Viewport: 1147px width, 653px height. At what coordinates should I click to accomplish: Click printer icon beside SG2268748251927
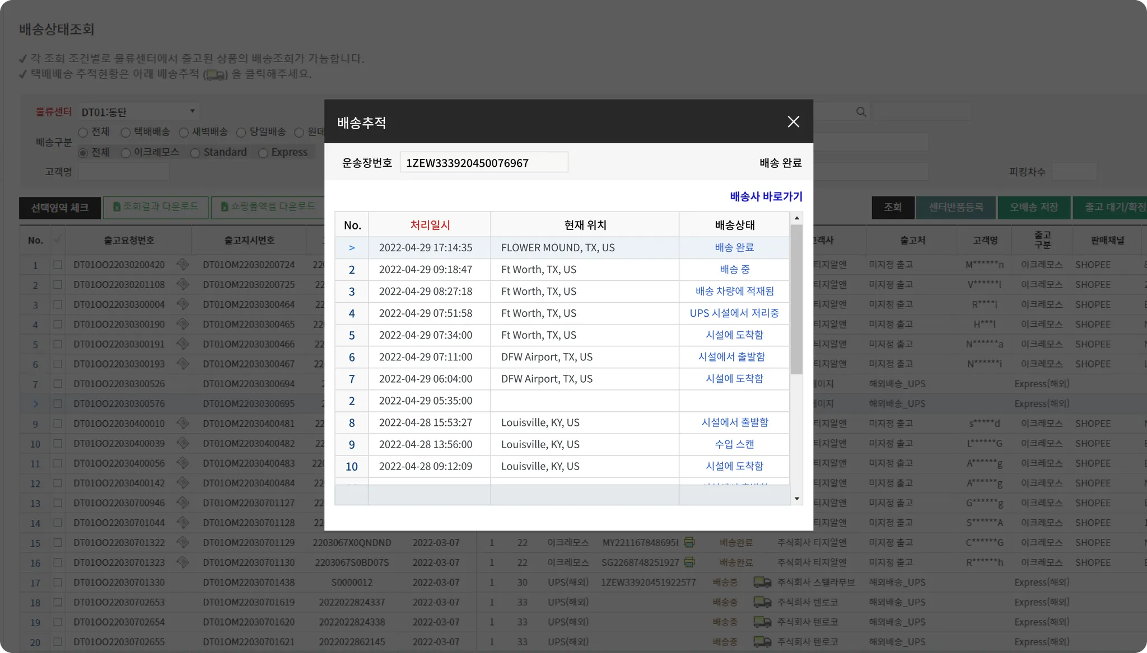click(x=689, y=562)
